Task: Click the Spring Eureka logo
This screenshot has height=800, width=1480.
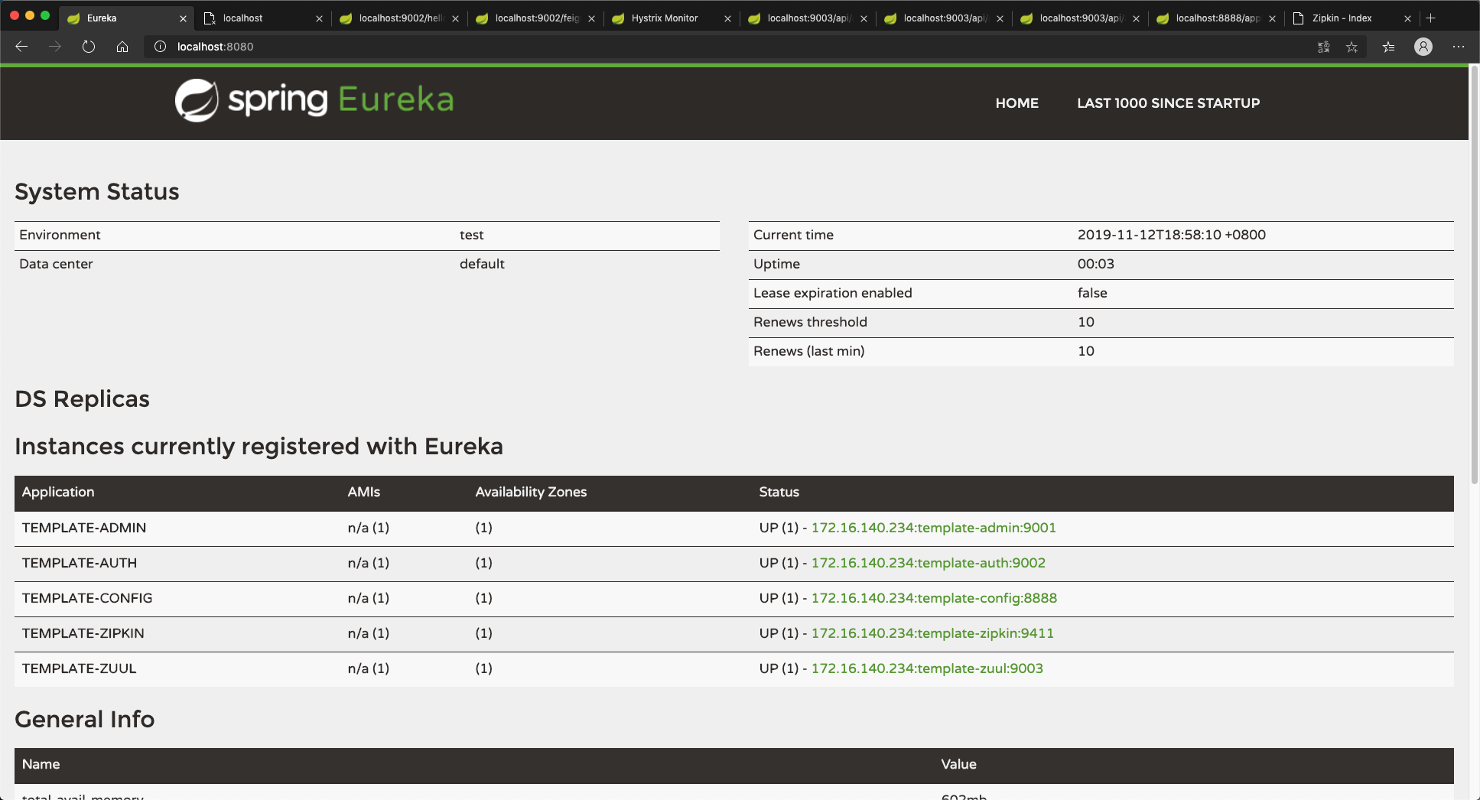Action: [x=314, y=100]
